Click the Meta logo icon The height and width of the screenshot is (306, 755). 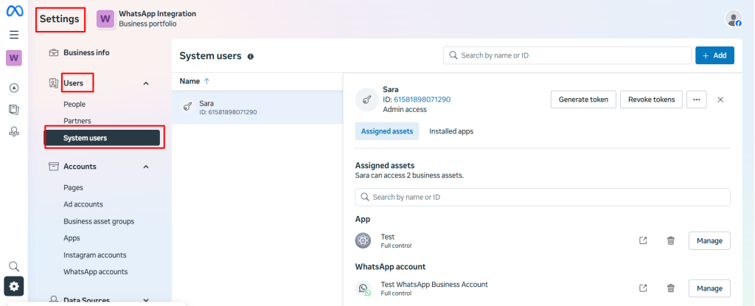(x=14, y=13)
